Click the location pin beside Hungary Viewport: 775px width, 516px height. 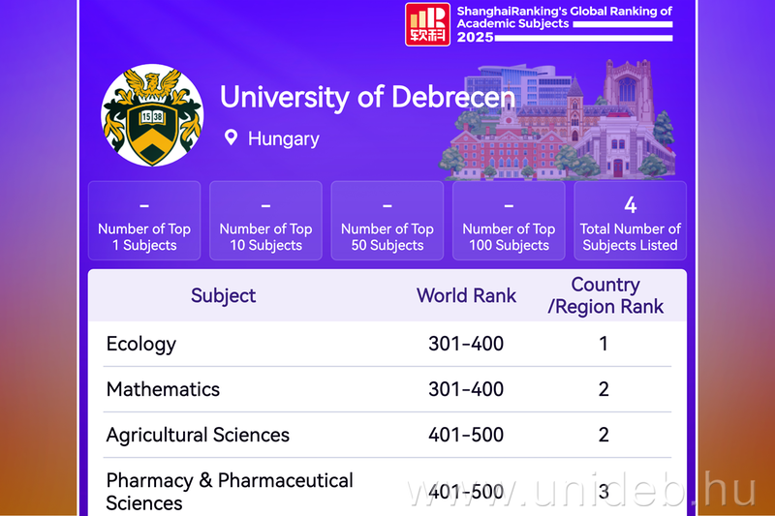click(x=231, y=137)
